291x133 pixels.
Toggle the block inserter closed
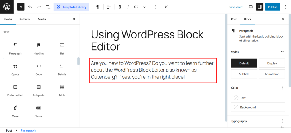point(21,7)
